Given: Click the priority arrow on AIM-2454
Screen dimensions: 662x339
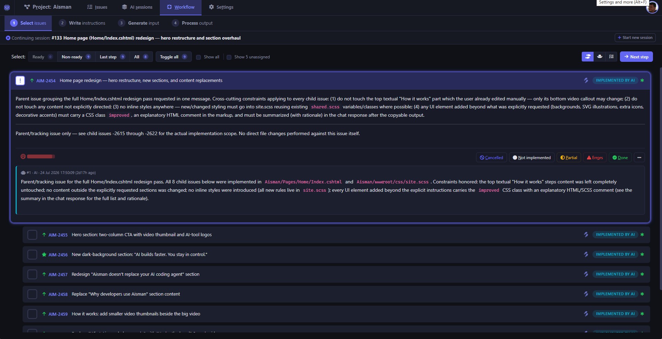Looking at the screenshot, I should (x=32, y=81).
